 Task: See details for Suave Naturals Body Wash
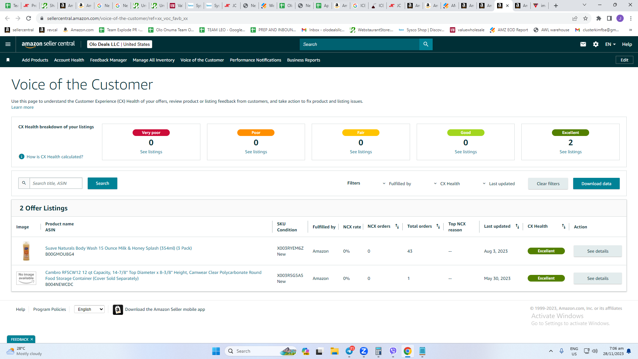point(597,251)
